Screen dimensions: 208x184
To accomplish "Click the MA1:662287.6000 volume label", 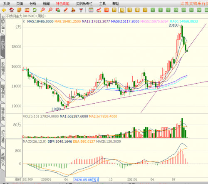I will click(74, 116).
